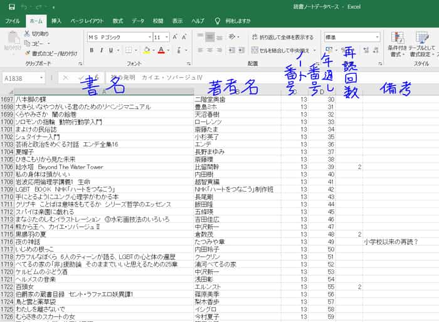Screen dimensions: 439x322
Task: Decrease font size with small A icon
Action: 184,37
